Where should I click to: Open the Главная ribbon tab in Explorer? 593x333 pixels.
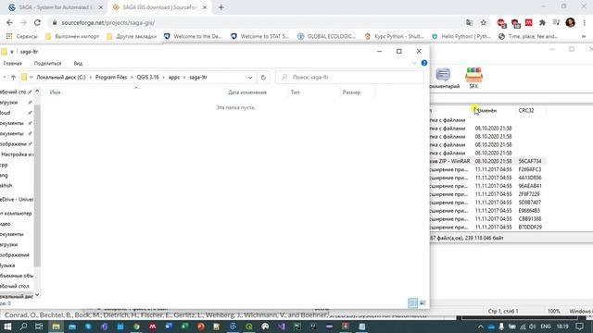[x=12, y=64]
